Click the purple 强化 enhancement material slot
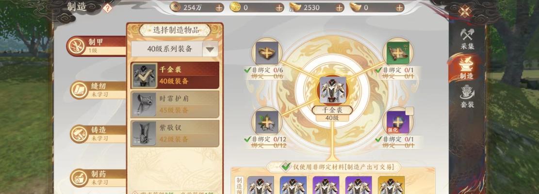 coord(398,122)
